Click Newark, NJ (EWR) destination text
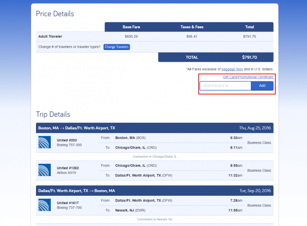This screenshot has width=307, height=226. click(x=130, y=210)
